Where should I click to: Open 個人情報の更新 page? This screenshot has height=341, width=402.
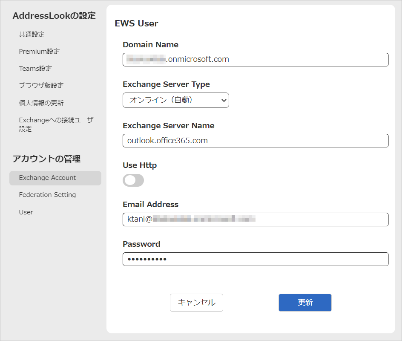pyautogui.click(x=41, y=103)
